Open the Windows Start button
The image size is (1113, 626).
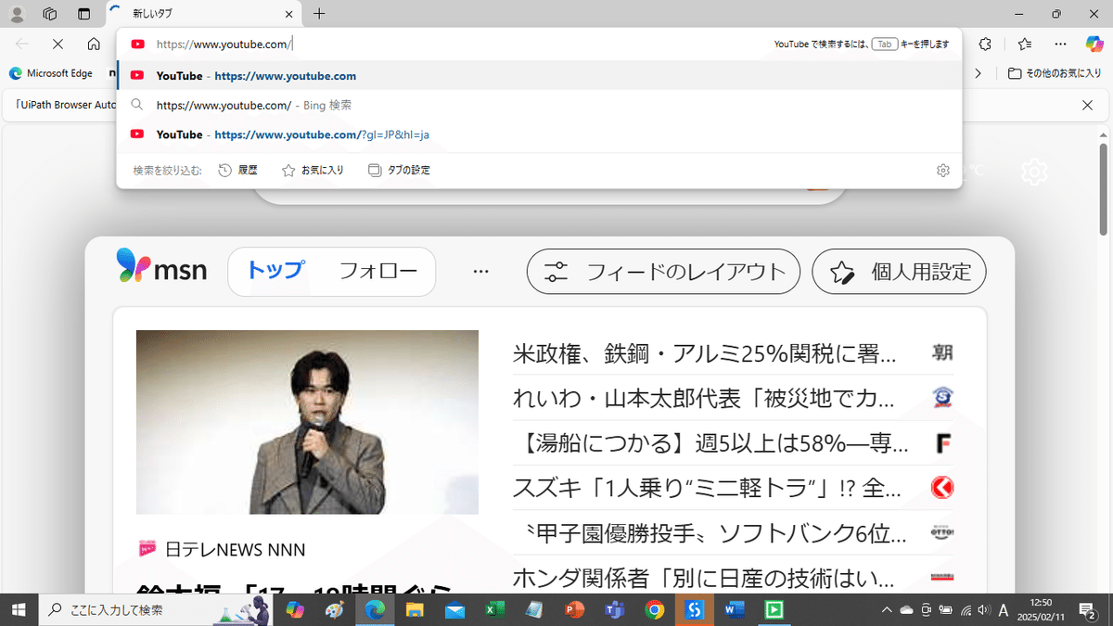[19, 609]
